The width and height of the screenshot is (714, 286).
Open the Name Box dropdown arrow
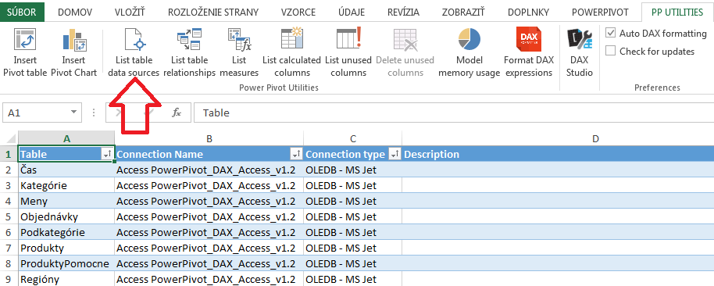[x=73, y=113]
